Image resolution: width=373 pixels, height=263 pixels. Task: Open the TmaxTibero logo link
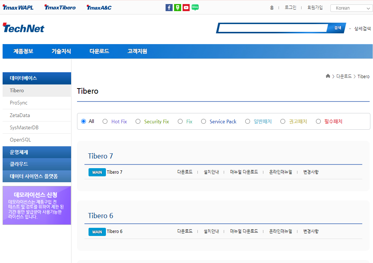pyautogui.click(x=60, y=7)
